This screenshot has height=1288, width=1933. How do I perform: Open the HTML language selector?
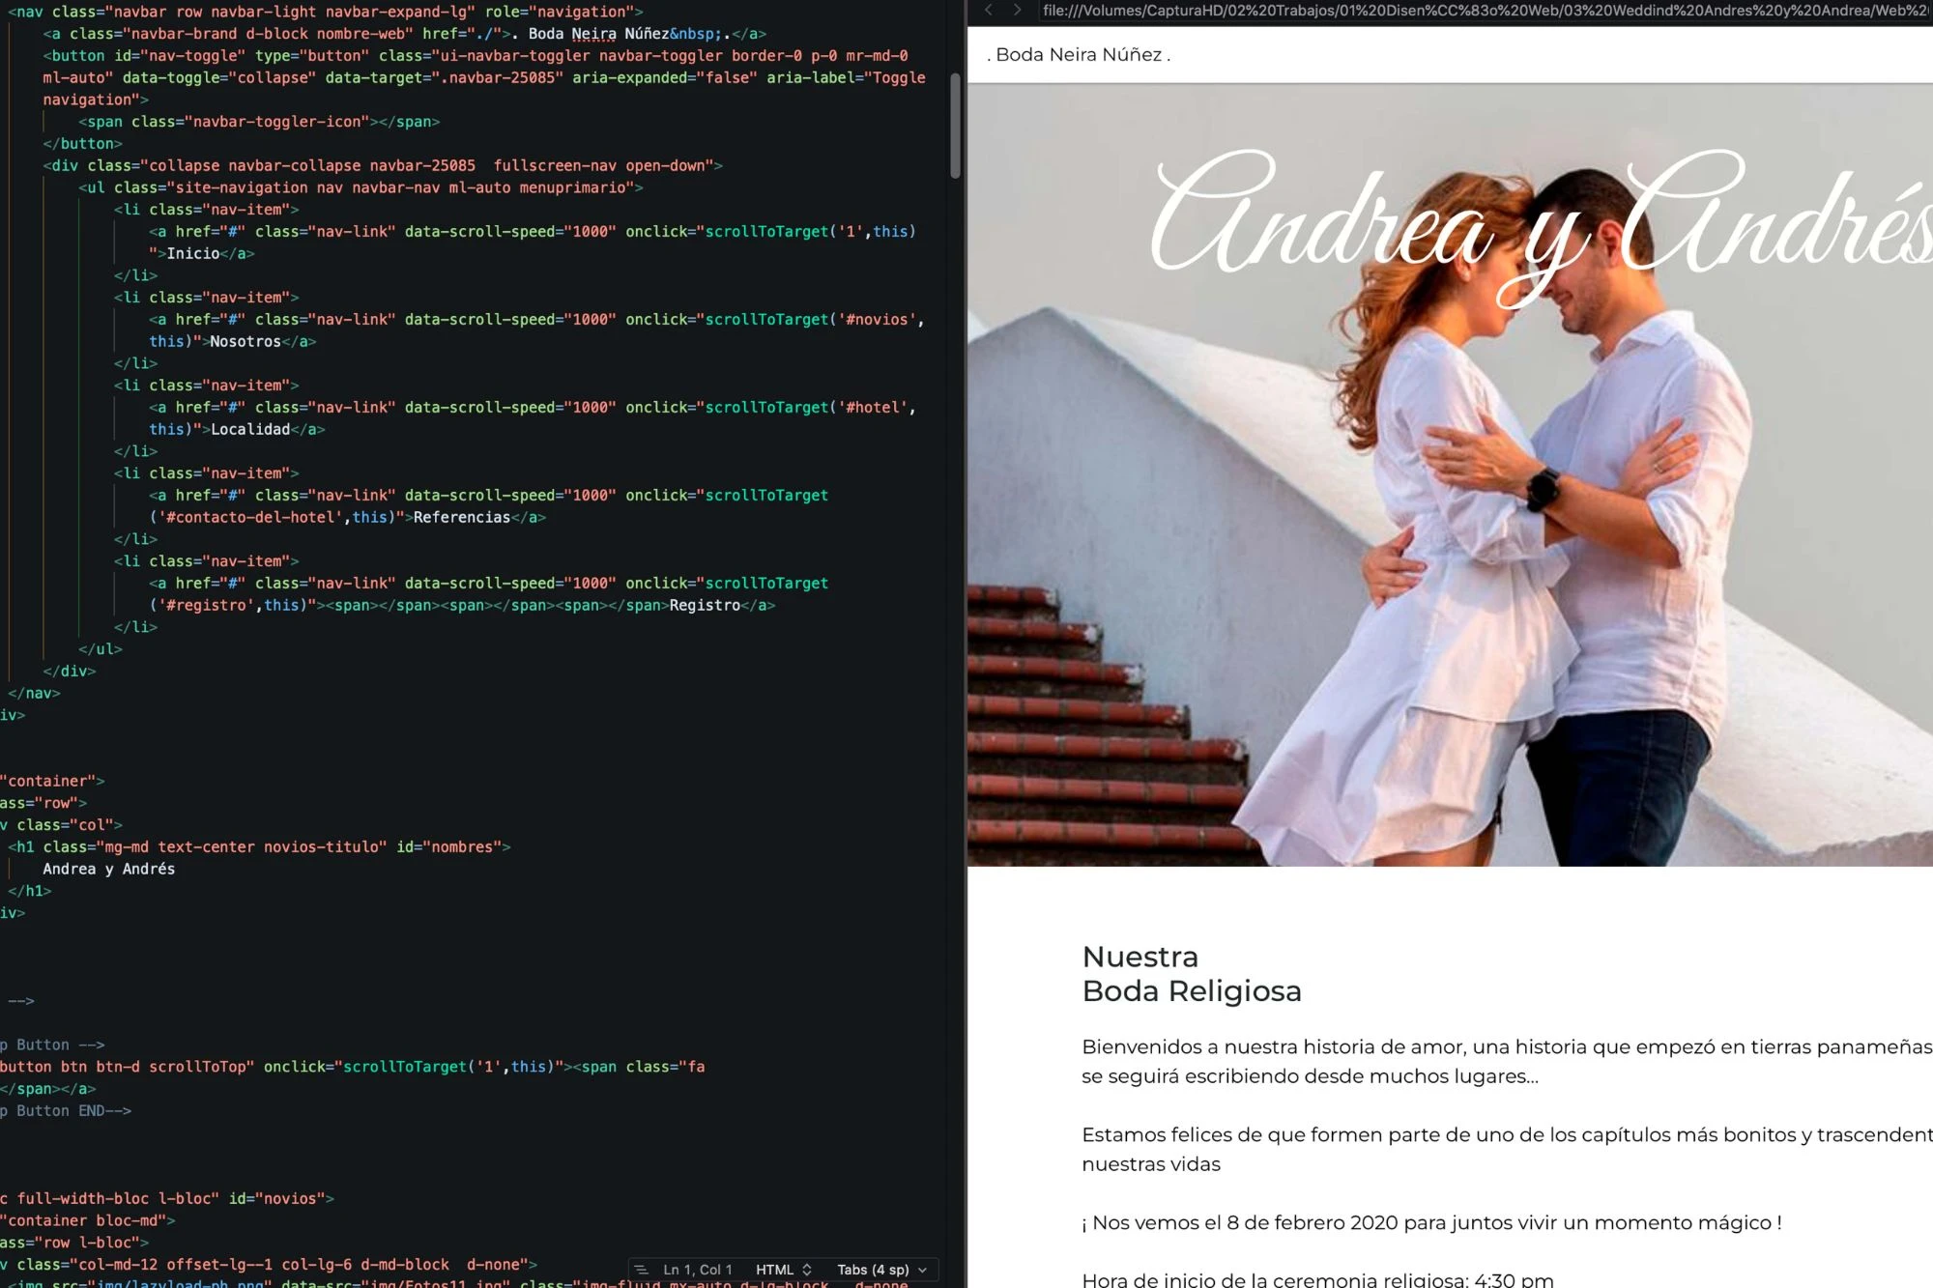[774, 1270]
